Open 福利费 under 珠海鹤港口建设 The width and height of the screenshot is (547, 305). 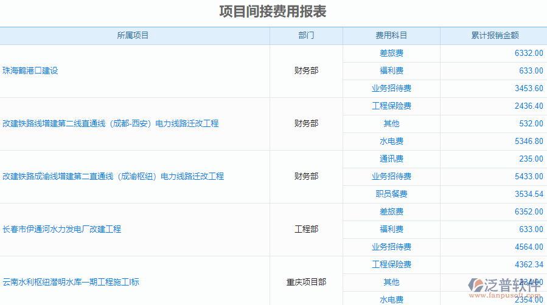click(391, 70)
